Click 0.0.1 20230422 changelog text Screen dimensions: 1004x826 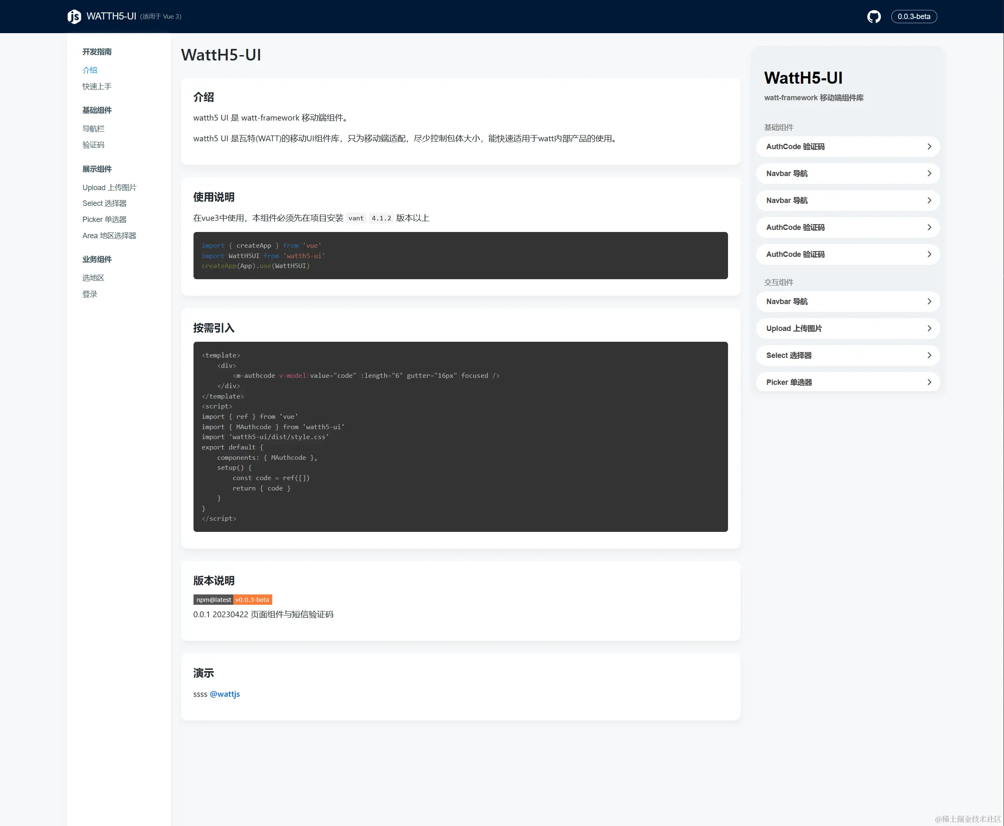(263, 614)
